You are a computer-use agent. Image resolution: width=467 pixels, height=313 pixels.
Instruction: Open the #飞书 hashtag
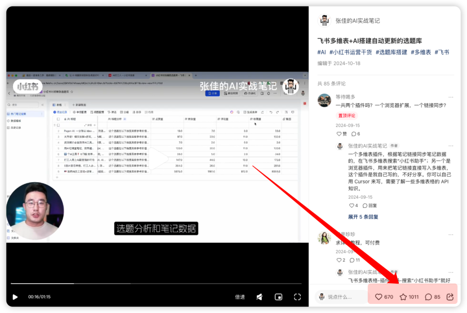click(441, 52)
